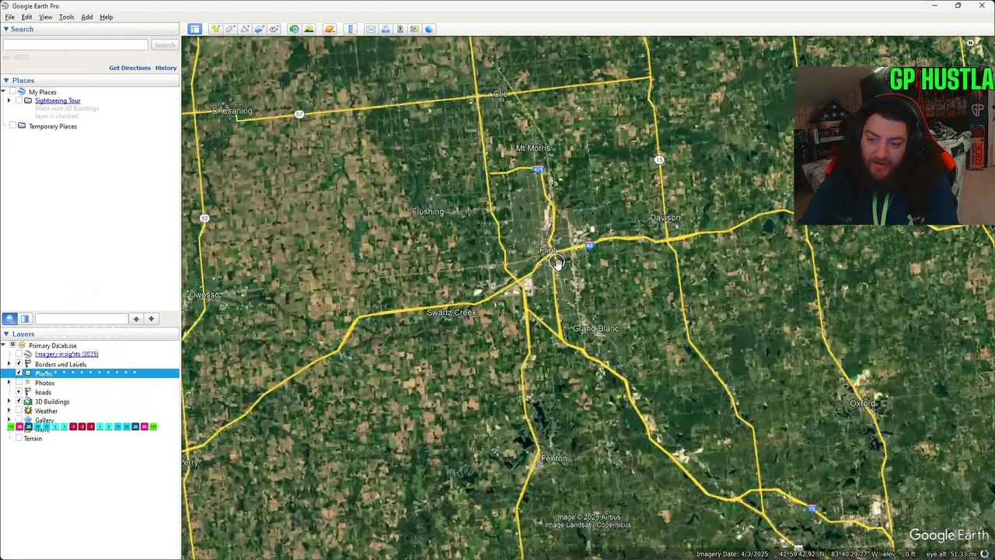Click the 3D Buildings layer icon
Screen dimensions: 995x560
(x=28, y=401)
